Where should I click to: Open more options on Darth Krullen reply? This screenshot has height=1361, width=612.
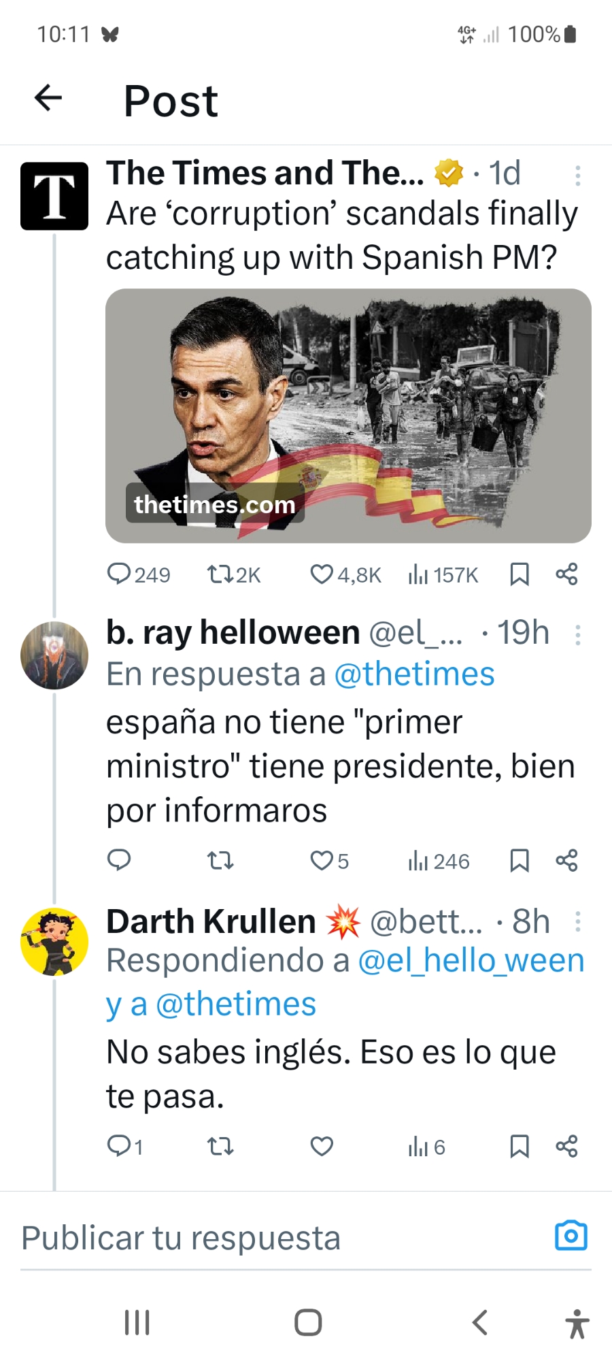click(x=577, y=922)
